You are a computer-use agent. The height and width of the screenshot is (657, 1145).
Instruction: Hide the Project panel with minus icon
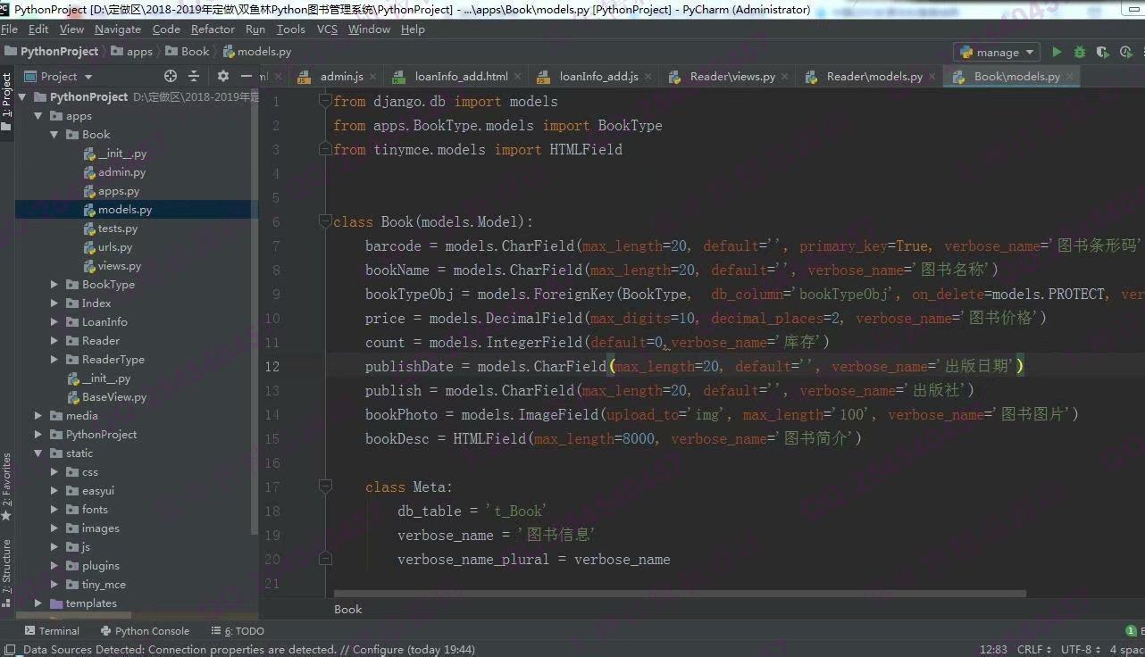[247, 76]
